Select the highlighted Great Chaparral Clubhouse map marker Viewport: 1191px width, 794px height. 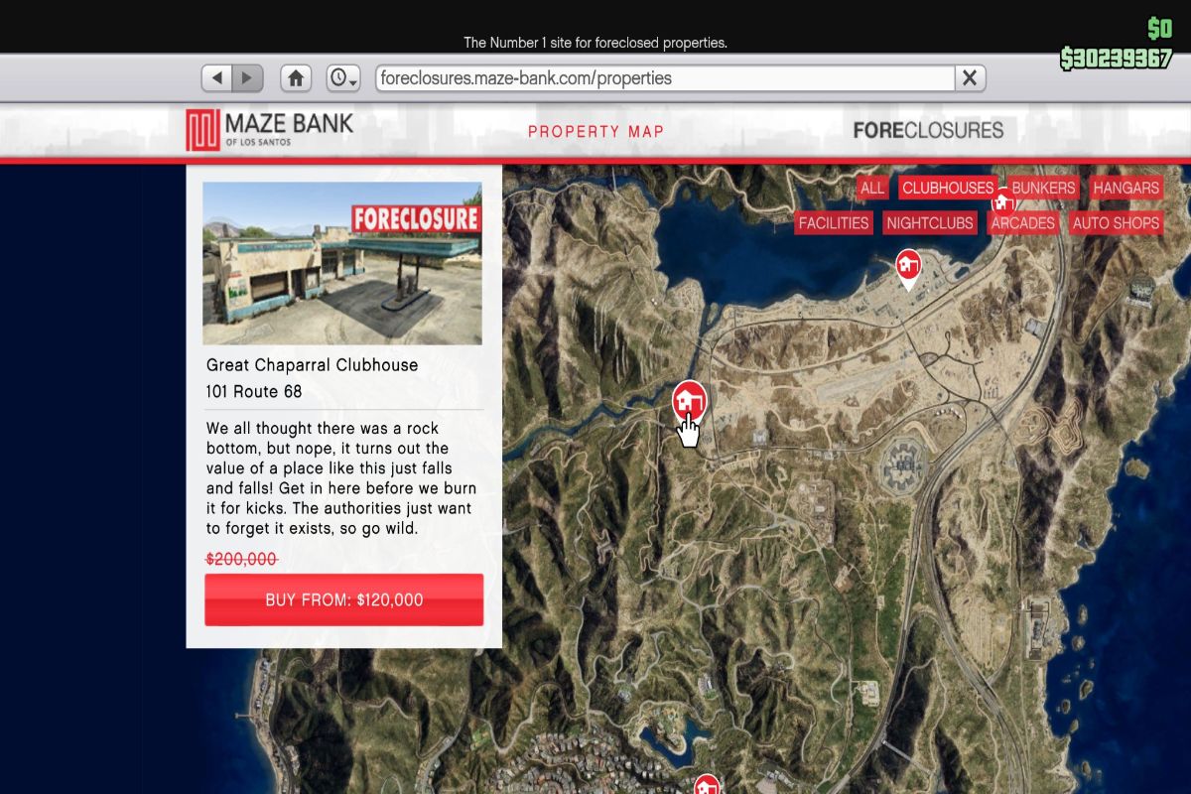(689, 400)
